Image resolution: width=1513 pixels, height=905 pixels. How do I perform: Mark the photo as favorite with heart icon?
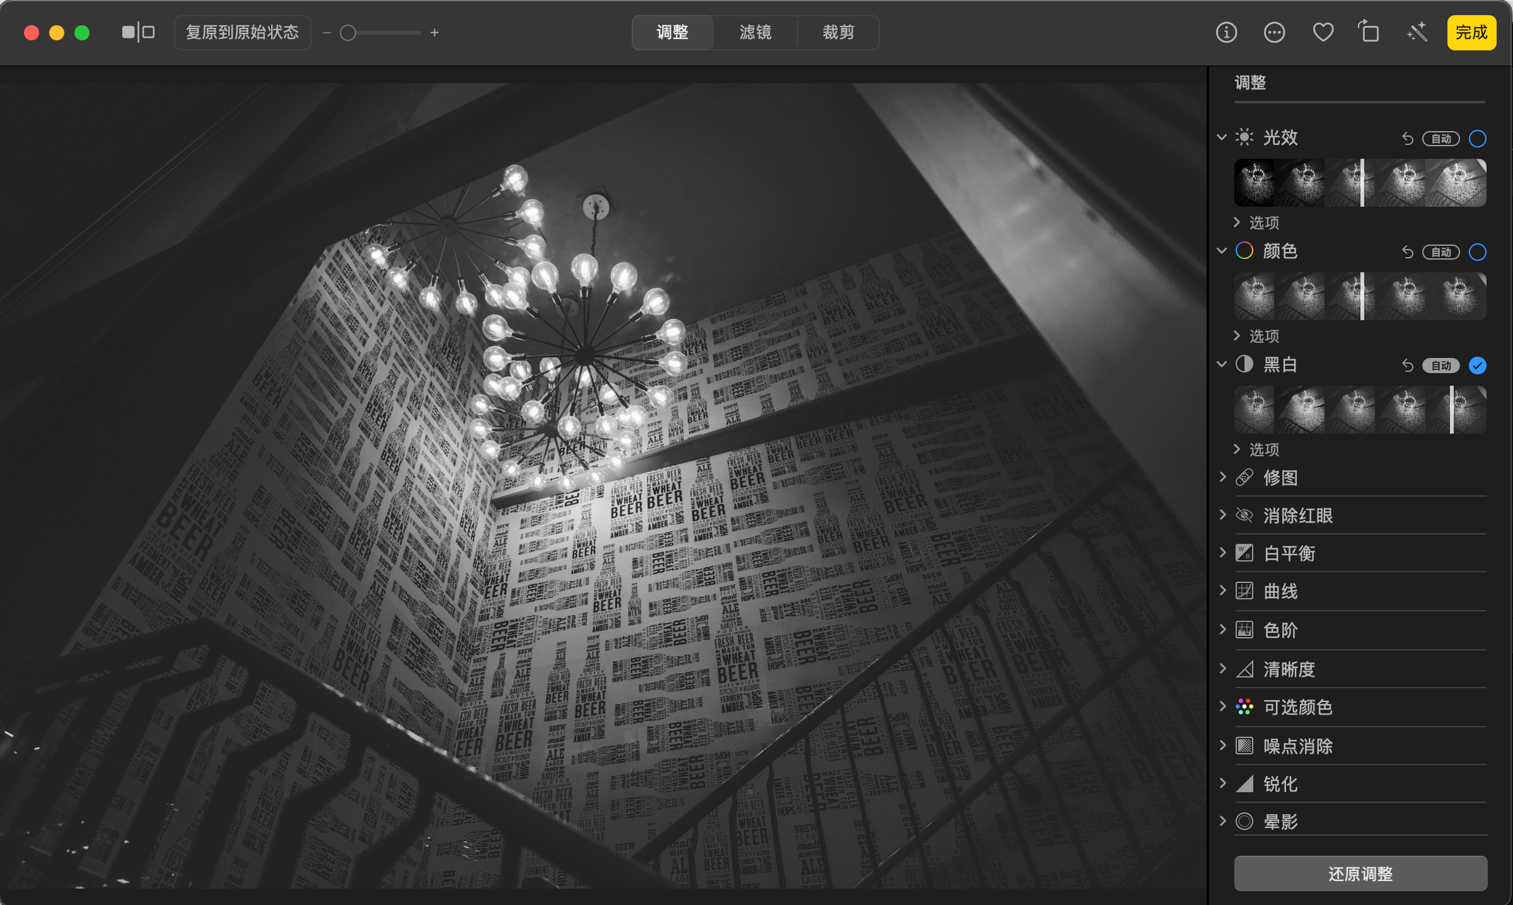coord(1323,32)
